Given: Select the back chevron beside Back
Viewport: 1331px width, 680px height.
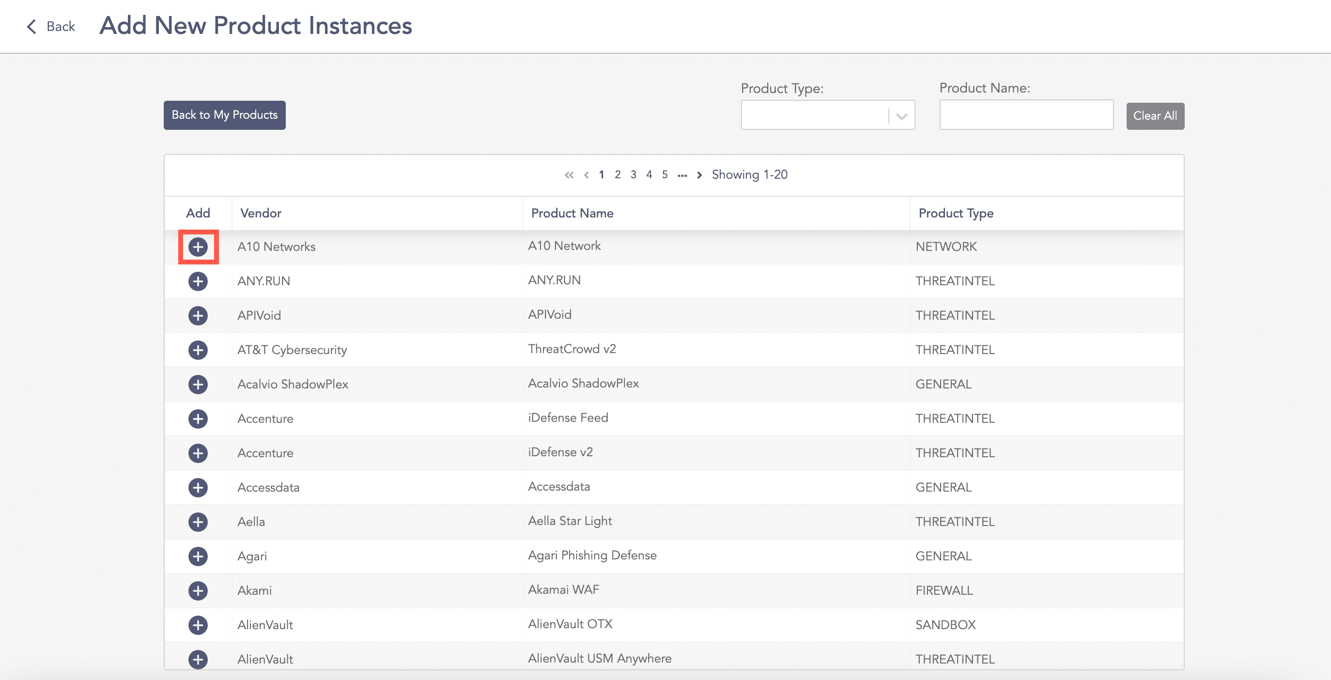Looking at the screenshot, I should (x=31, y=26).
